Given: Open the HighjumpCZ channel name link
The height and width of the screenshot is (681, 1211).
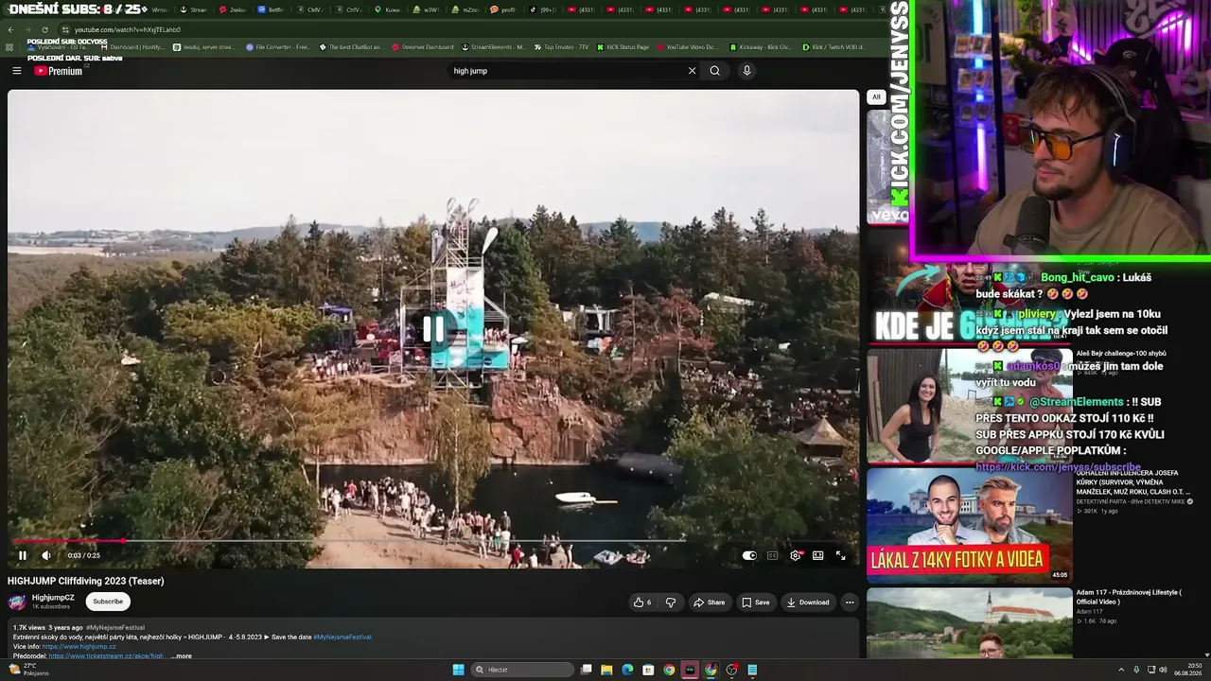Looking at the screenshot, I should (53, 598).
